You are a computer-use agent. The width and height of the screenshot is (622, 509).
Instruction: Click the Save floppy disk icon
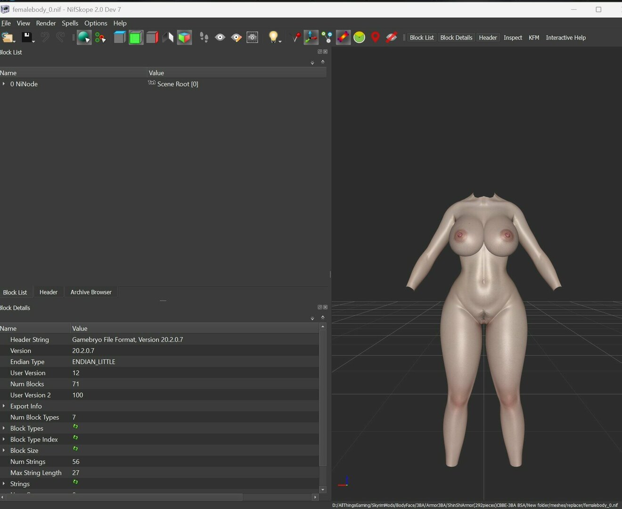[x=27, y=38]
